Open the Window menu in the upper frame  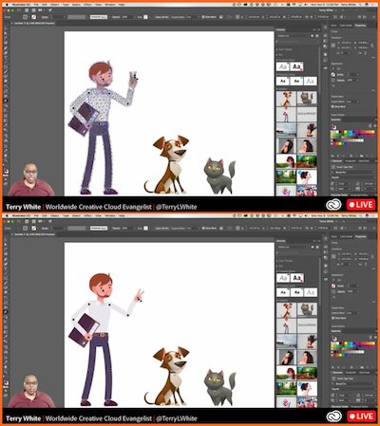click(x=110, y=5)
